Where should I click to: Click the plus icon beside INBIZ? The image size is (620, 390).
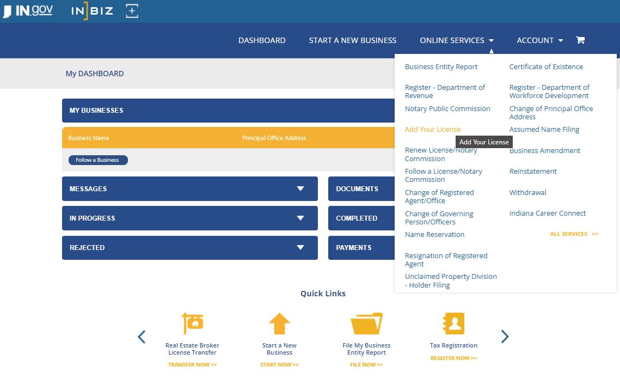[132, 11]
